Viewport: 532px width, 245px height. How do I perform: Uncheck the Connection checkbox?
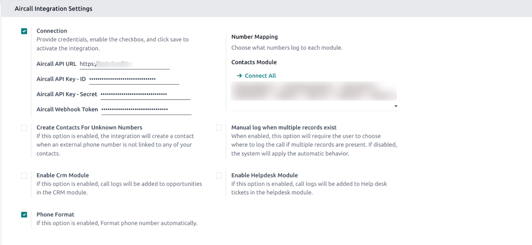24,31
